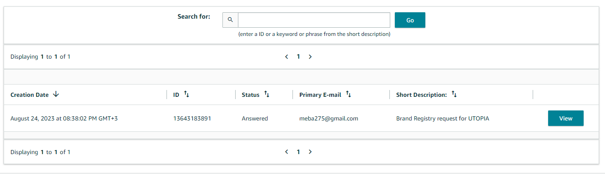Select page 1 in bottom pagination
This screenshot has width=605, height=175.
click(x=298, y=152)
